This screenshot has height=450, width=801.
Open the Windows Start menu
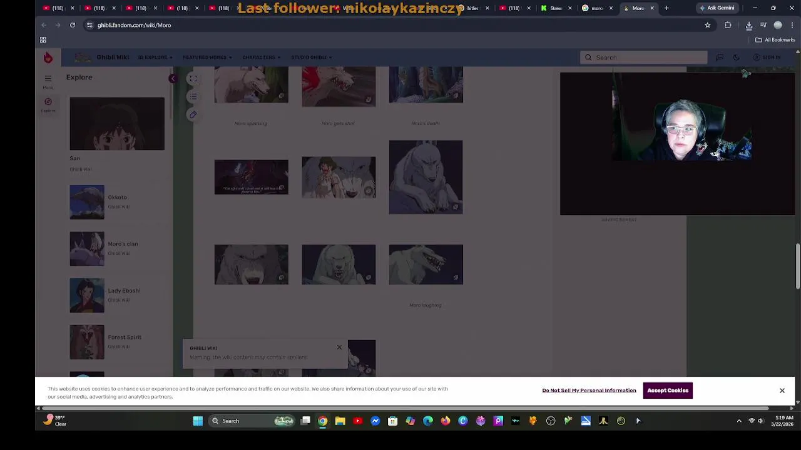[x=198, y=421]
